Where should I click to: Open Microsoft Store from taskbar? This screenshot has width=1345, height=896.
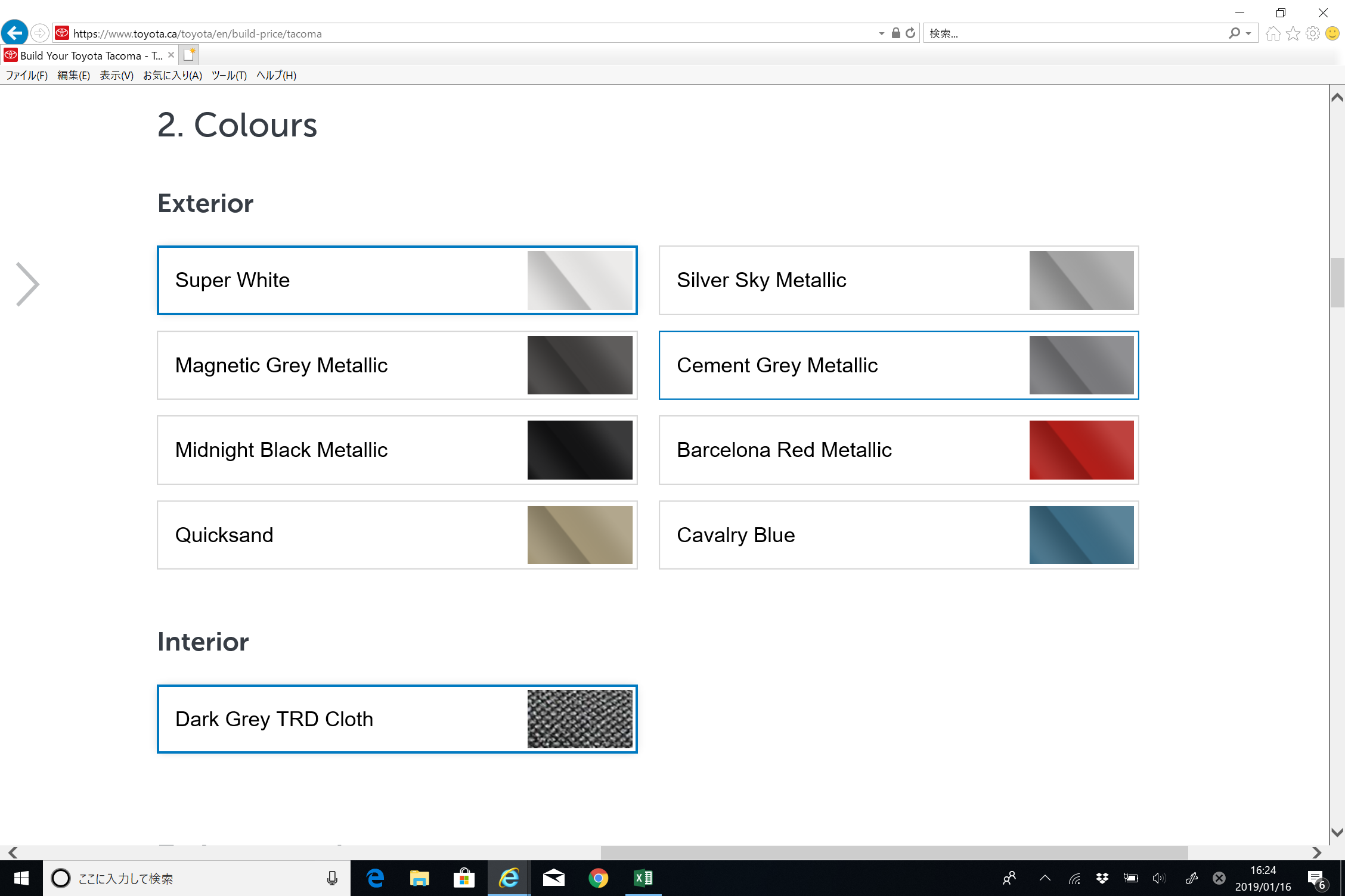tap(464, 878)
